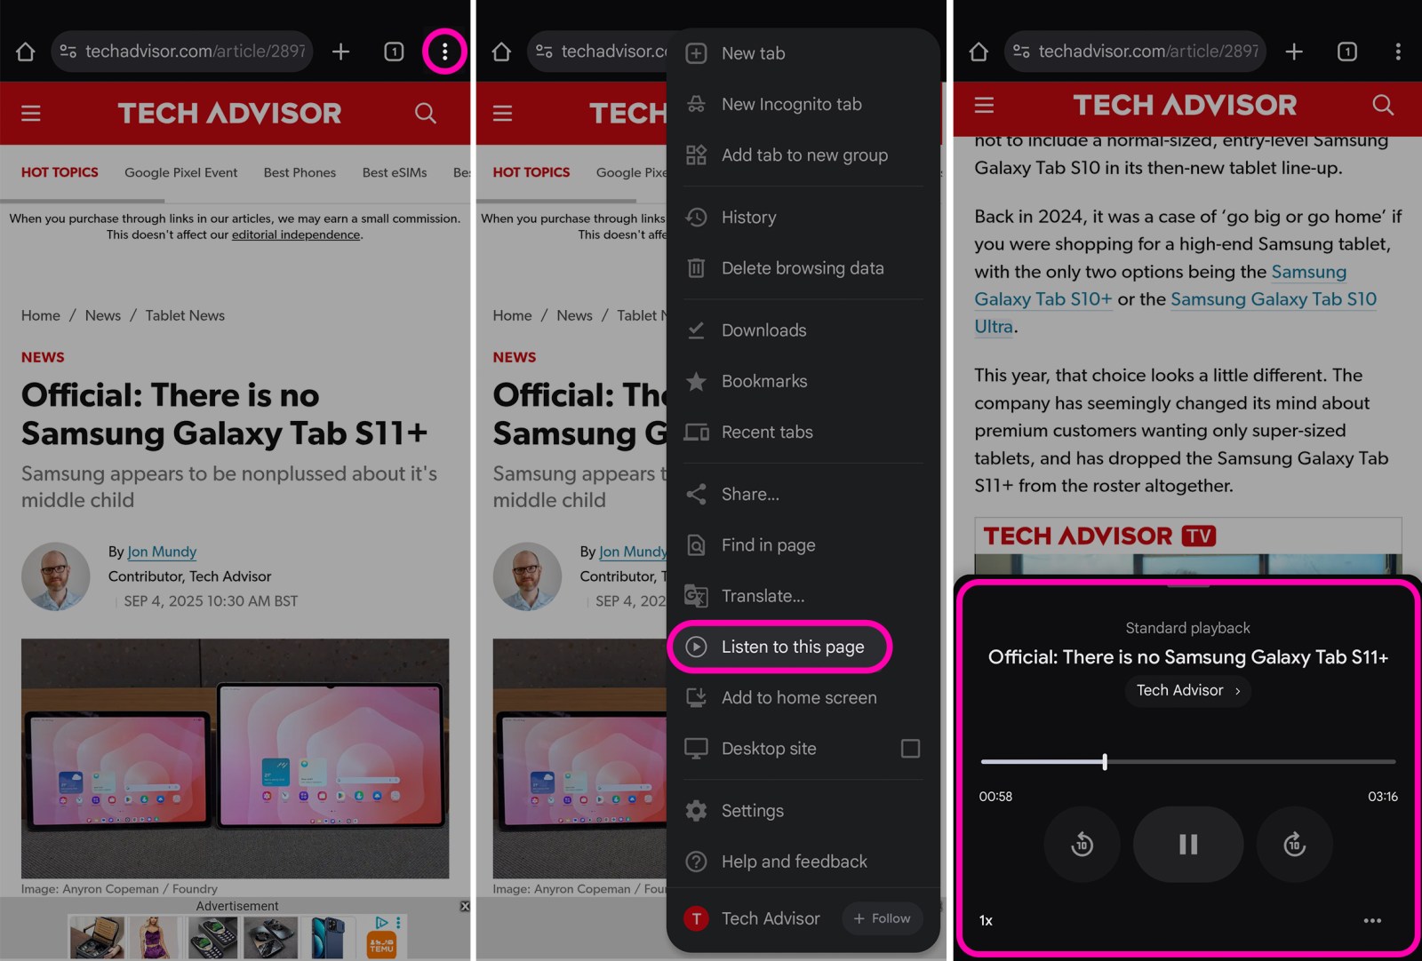Open Jon Mundy author link on left
The image size is (1422, 961).
click(x=162, y=552)
